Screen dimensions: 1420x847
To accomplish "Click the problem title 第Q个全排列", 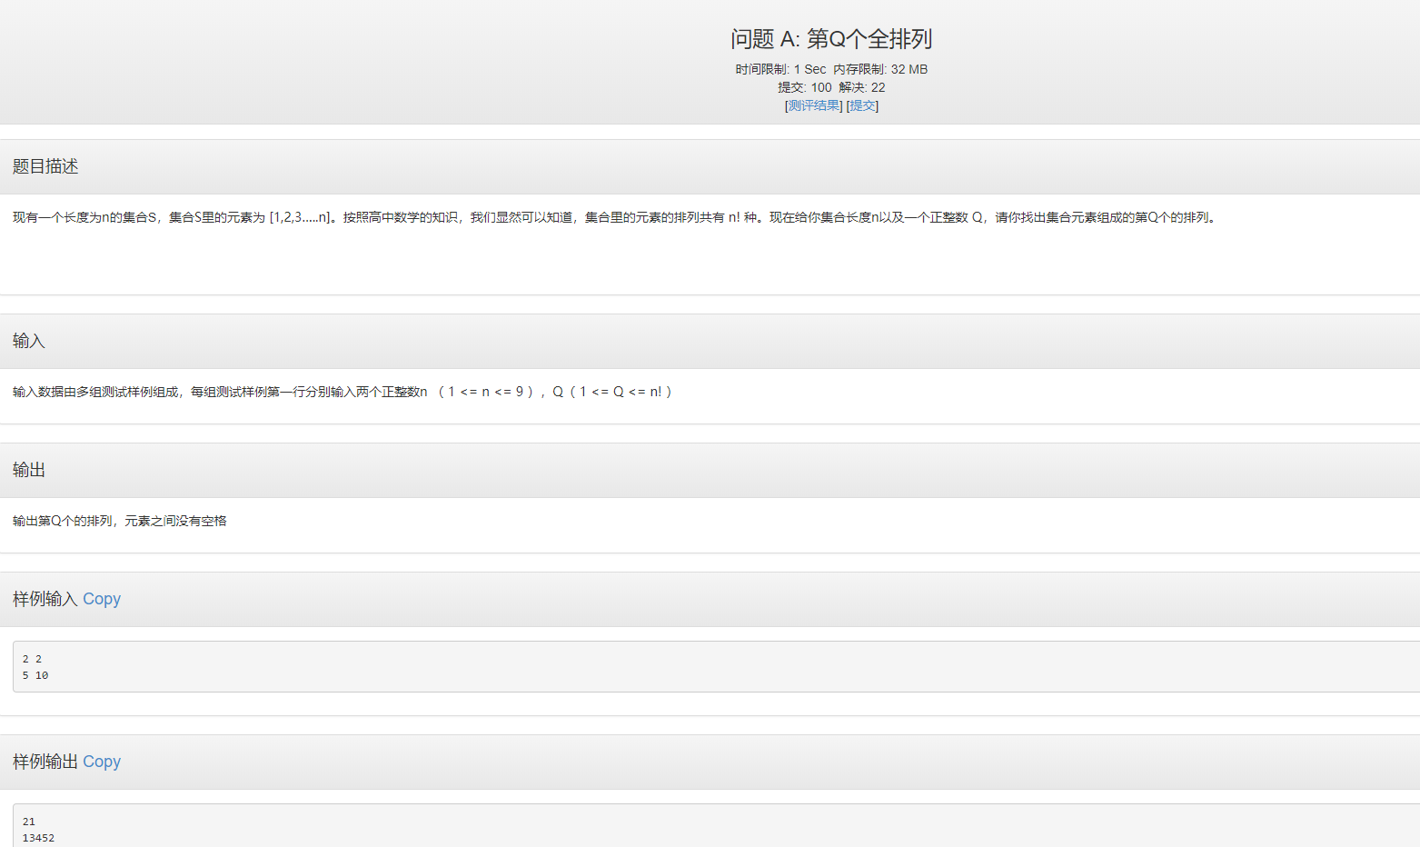I will coord(833,39).
